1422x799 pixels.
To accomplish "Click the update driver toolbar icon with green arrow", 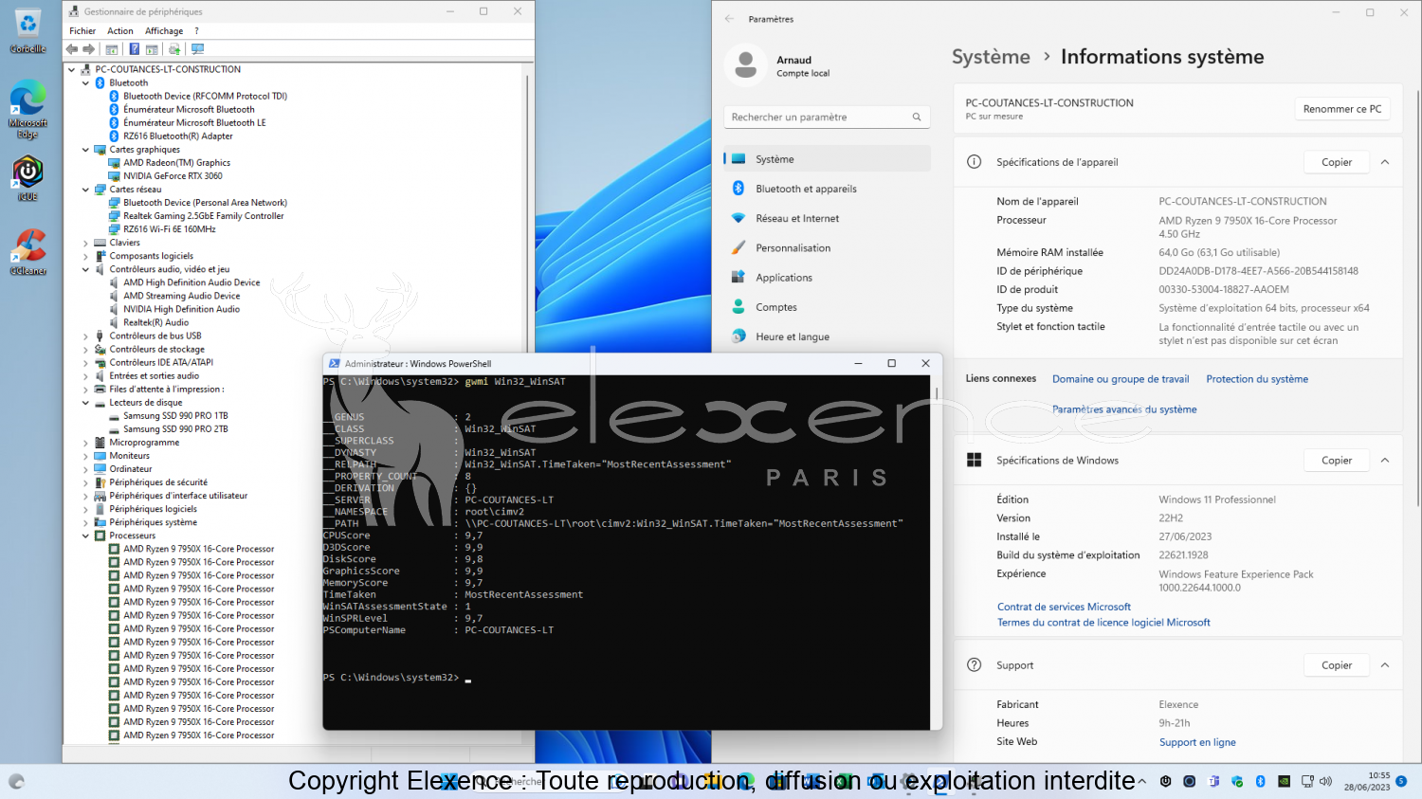I will point(174,49).
